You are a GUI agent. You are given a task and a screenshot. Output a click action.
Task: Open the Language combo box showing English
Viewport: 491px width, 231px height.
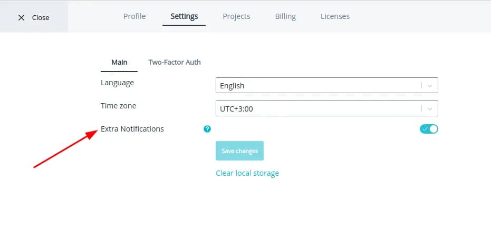(x=316, y=86)
